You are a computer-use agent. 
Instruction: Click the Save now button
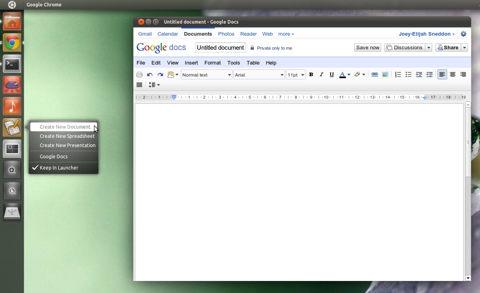(368, 48)
